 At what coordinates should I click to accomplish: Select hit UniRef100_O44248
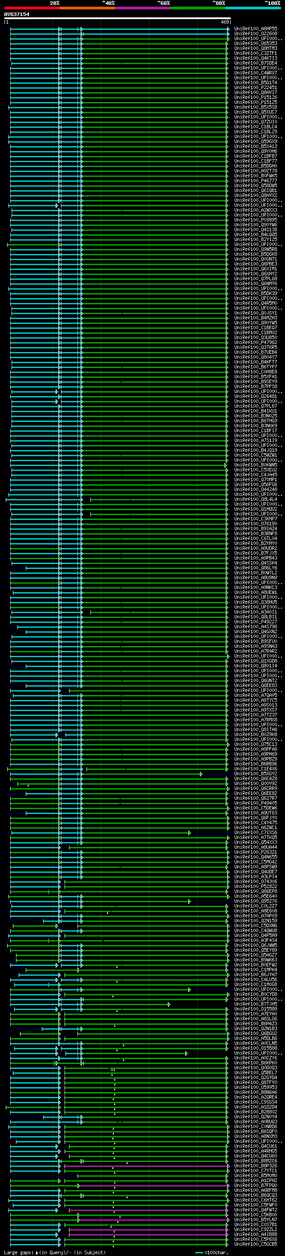pyautogui.click(x=256, y=489)
